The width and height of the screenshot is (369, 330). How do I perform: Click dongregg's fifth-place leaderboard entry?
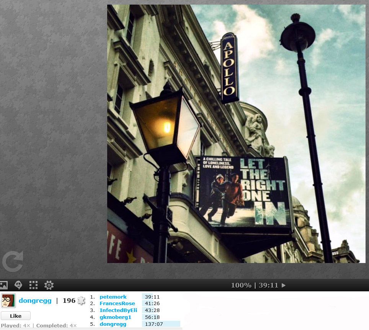coord(113,324)
